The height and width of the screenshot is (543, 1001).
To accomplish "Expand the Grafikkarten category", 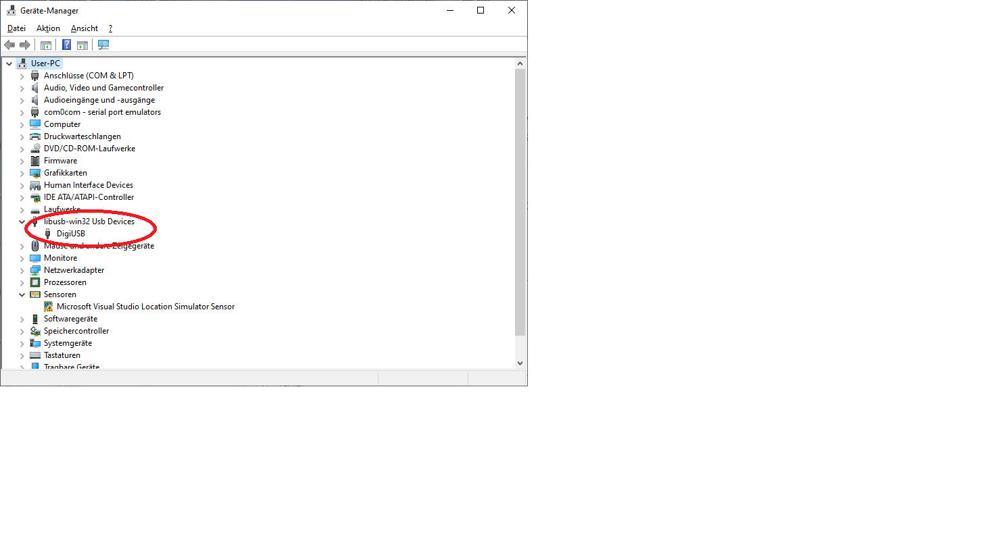I will click(x=22, y=173).
